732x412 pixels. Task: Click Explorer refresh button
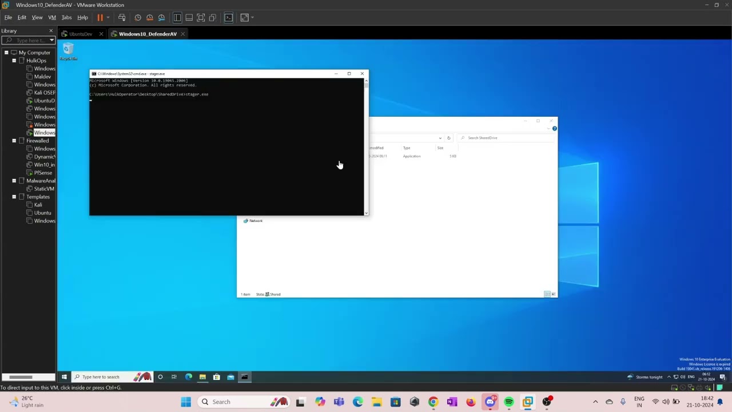pos(449,138)
